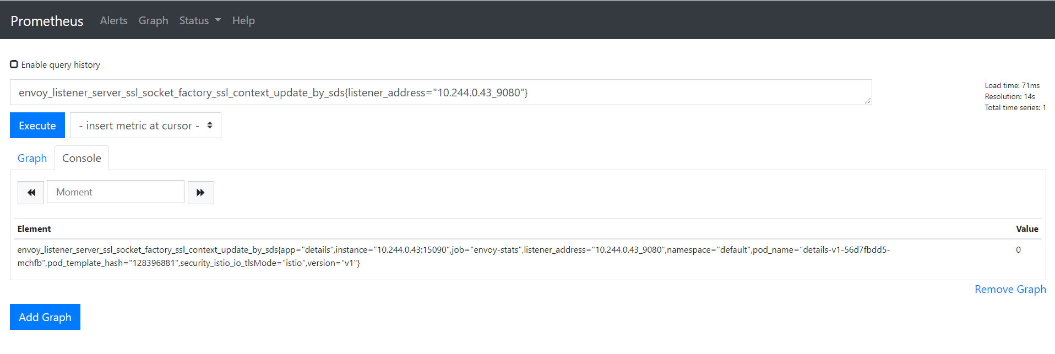Click the forward time double-arrow button

(x=200, y=192)
